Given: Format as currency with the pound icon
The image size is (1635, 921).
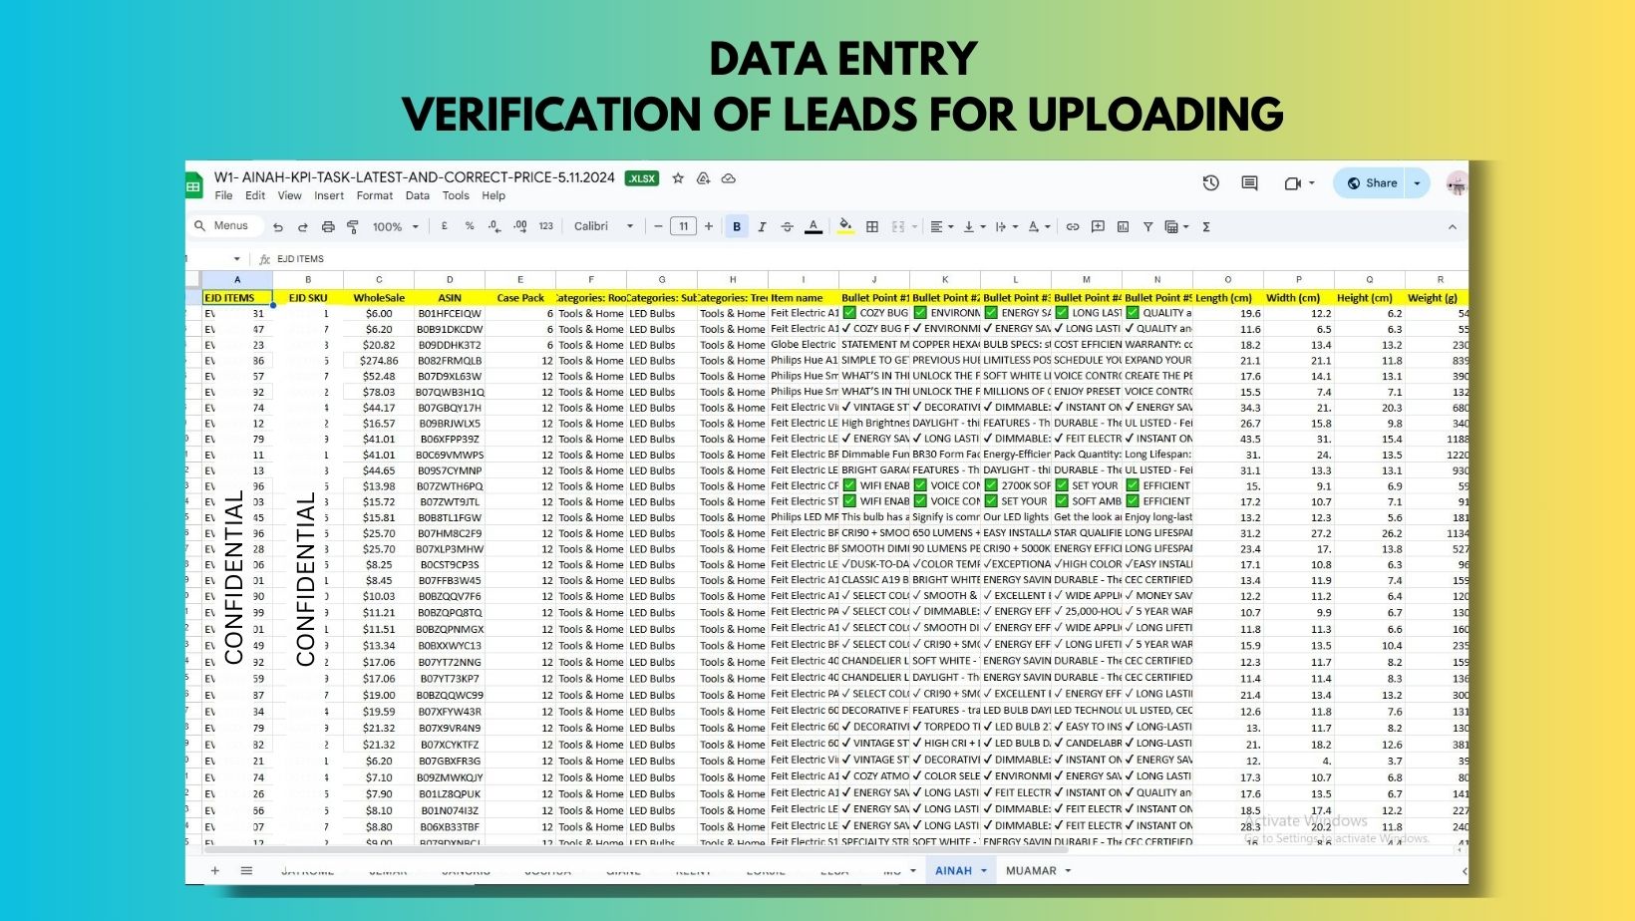Looking at the screenshot, I should pos(444,226).
